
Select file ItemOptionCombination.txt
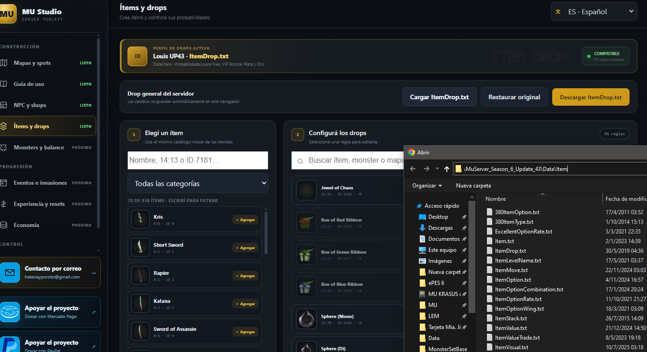point(529,290)
